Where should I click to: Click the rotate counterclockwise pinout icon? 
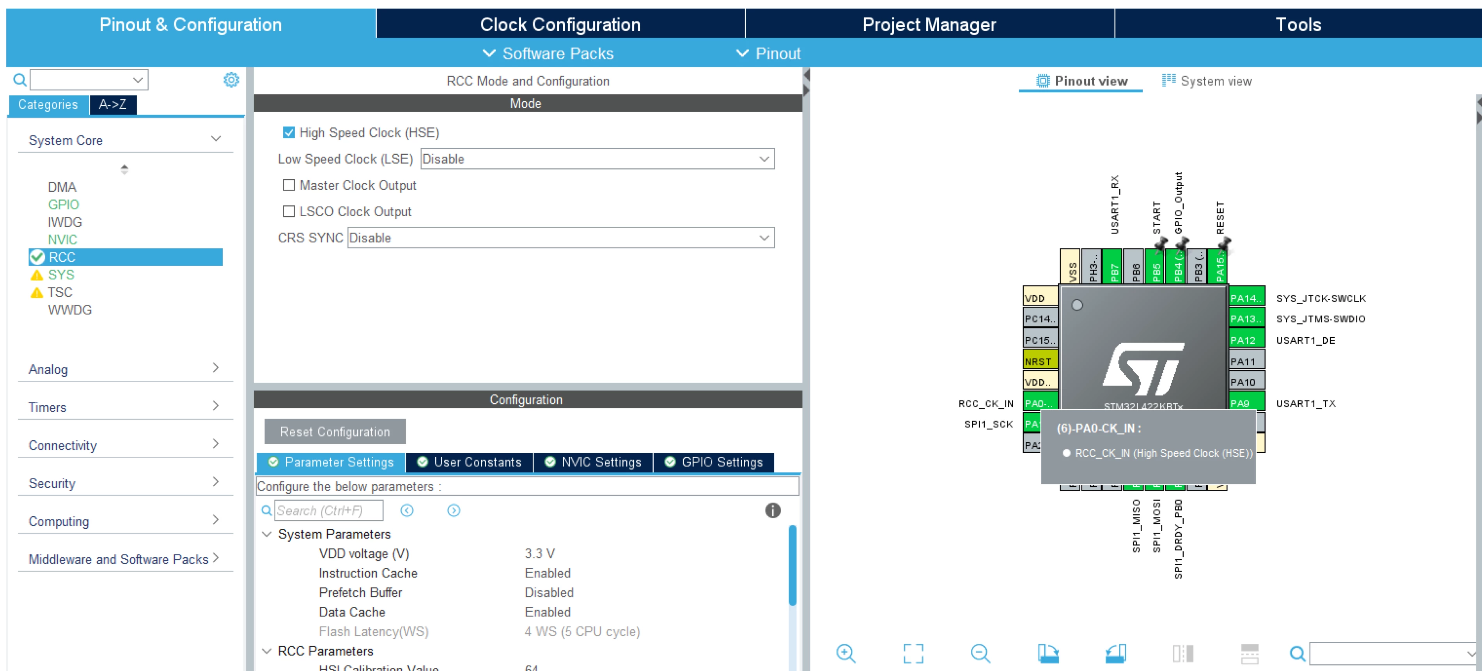click(1115, 653)
